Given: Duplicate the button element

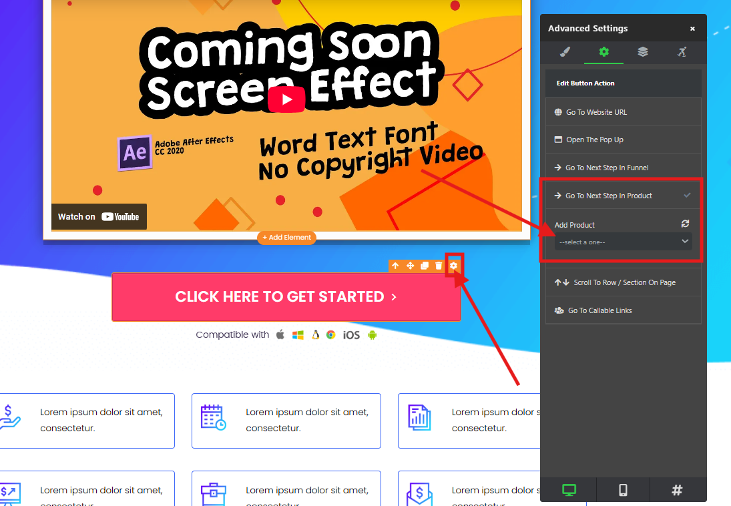Looking at the screenshot, I should 425,266.
